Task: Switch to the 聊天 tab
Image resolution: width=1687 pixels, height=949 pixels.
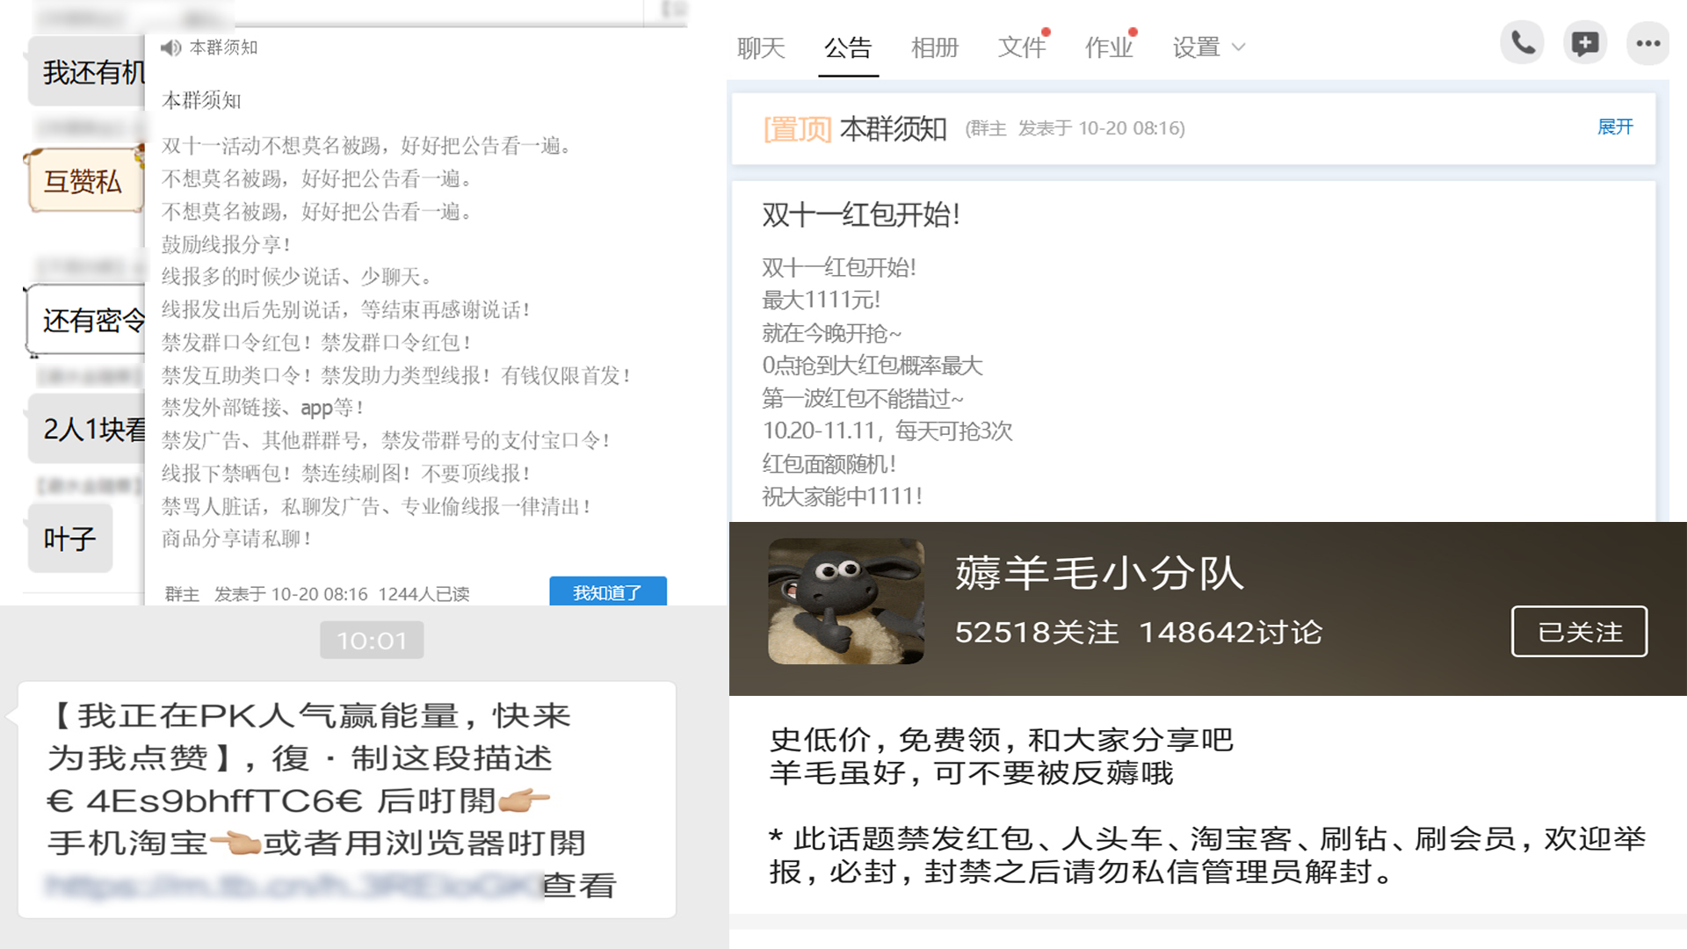Action: pos(761,47)
